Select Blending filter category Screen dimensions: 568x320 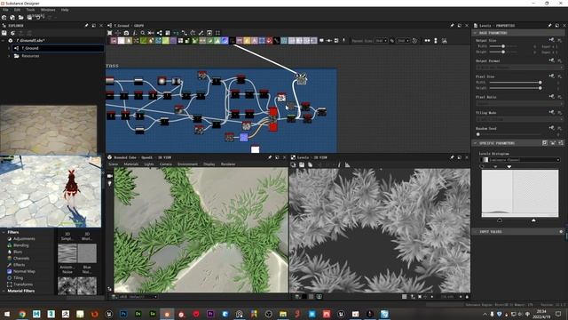(x=20, y=245)
